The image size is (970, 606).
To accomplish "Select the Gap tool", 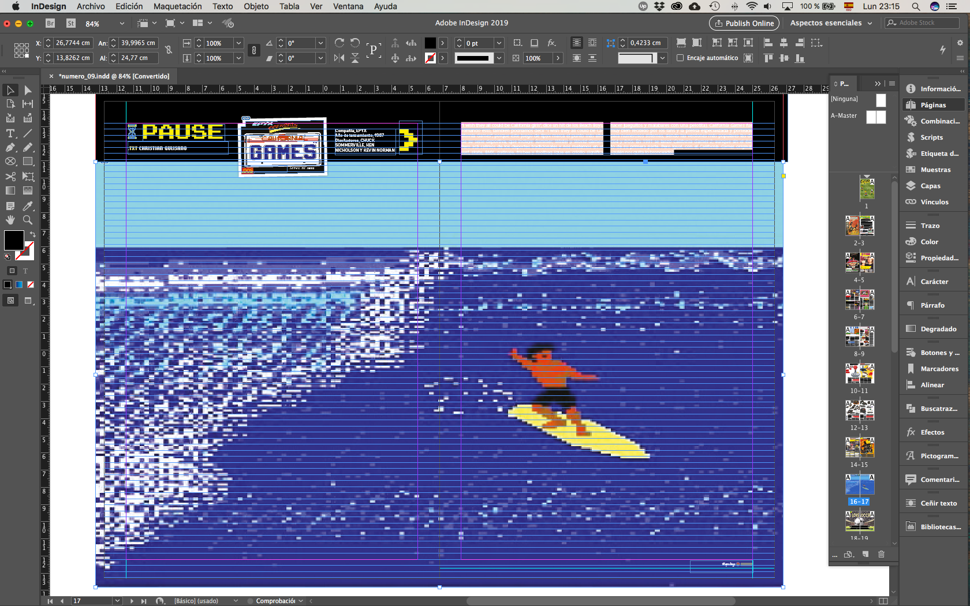I will pos(27,104).
